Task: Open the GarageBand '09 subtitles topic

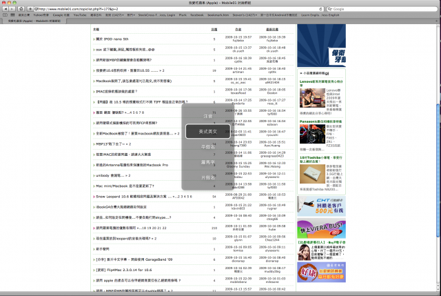Action: [x=134, y=259]
